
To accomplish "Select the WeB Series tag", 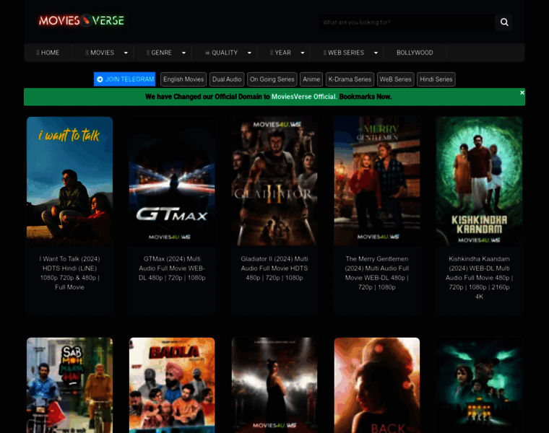I will tap(396, 79).
